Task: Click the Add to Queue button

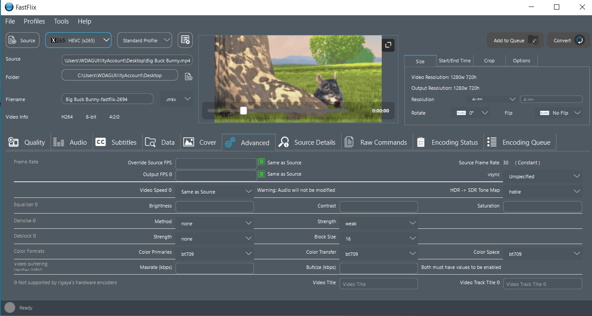Action: [515, 41]
